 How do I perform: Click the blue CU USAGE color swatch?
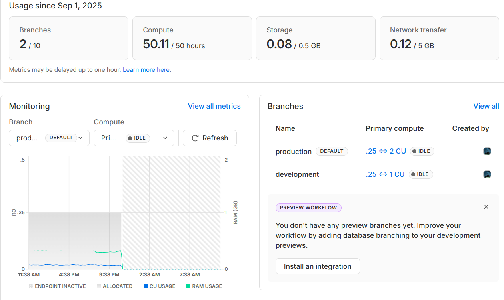[x=146, y=286]
